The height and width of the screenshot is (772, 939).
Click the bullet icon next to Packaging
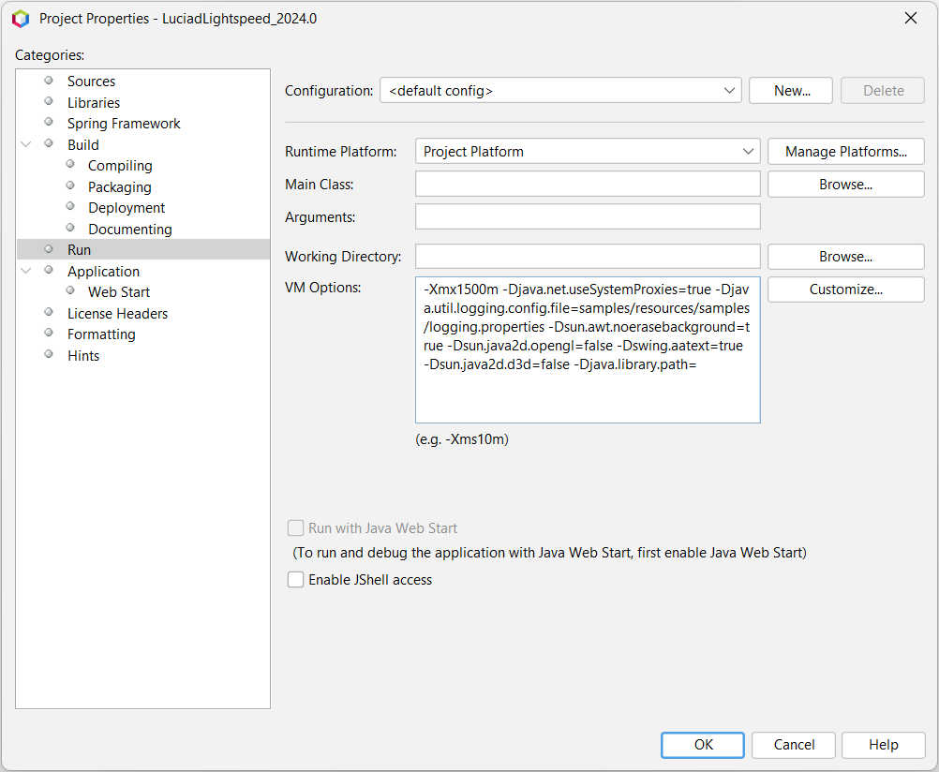click(70, 186)
